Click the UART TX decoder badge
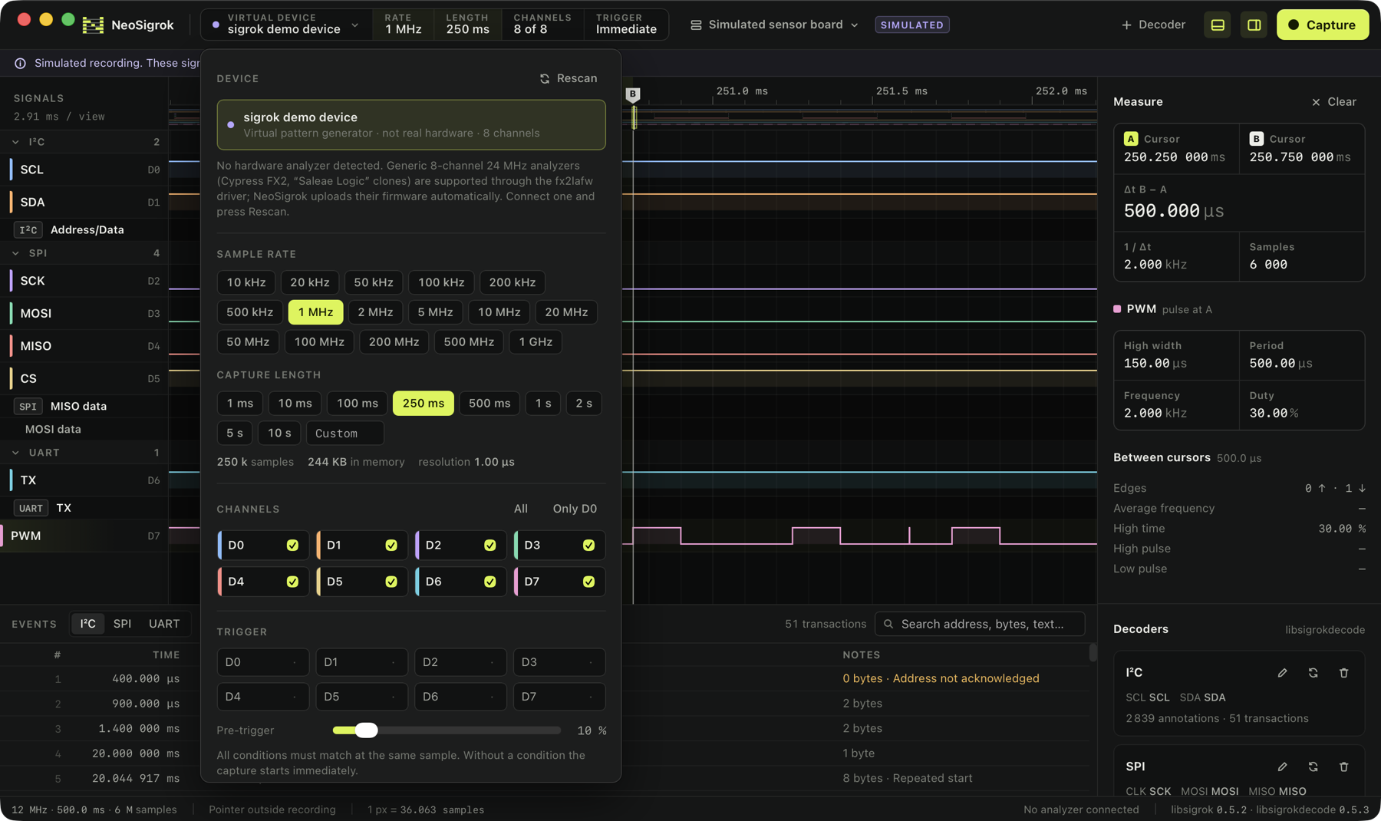Viewport: 1381px width, 821px height. click(x=31, y=508)
